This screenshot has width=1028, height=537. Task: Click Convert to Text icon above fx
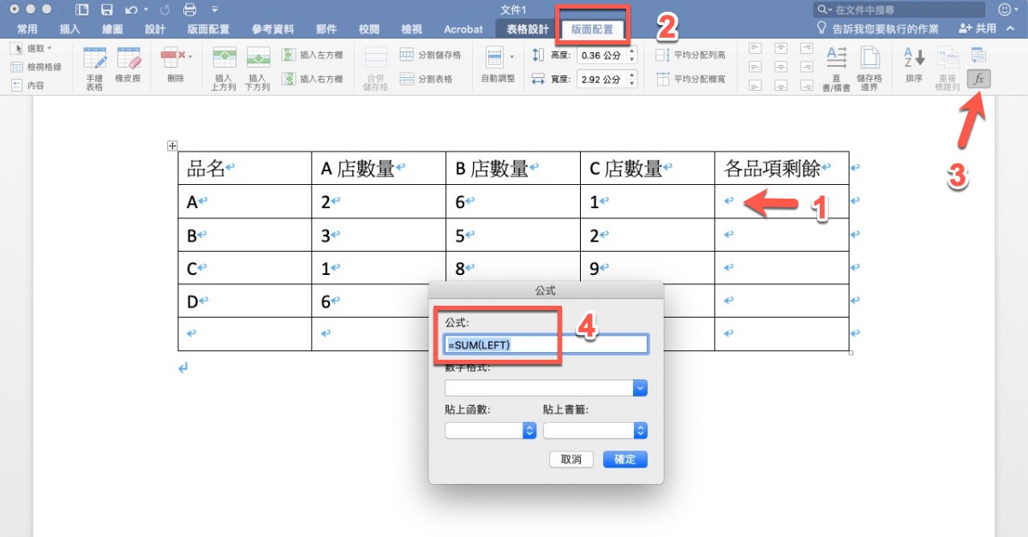[x=978, y=55]
